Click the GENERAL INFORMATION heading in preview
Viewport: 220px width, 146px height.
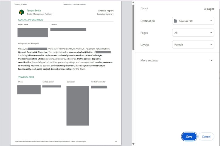point(31,20)
